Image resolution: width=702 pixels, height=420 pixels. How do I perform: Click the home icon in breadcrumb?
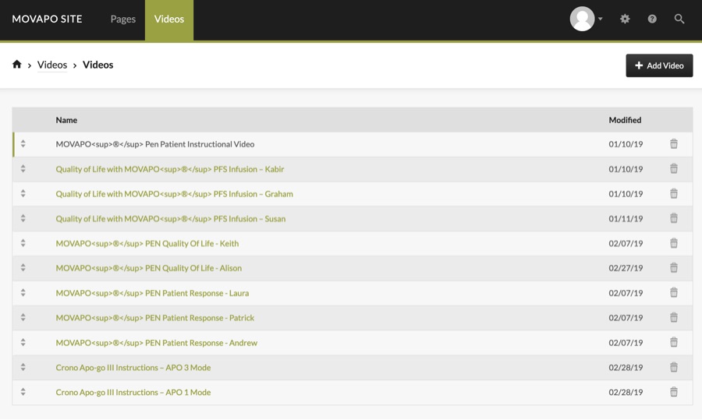tap(16, 65)
